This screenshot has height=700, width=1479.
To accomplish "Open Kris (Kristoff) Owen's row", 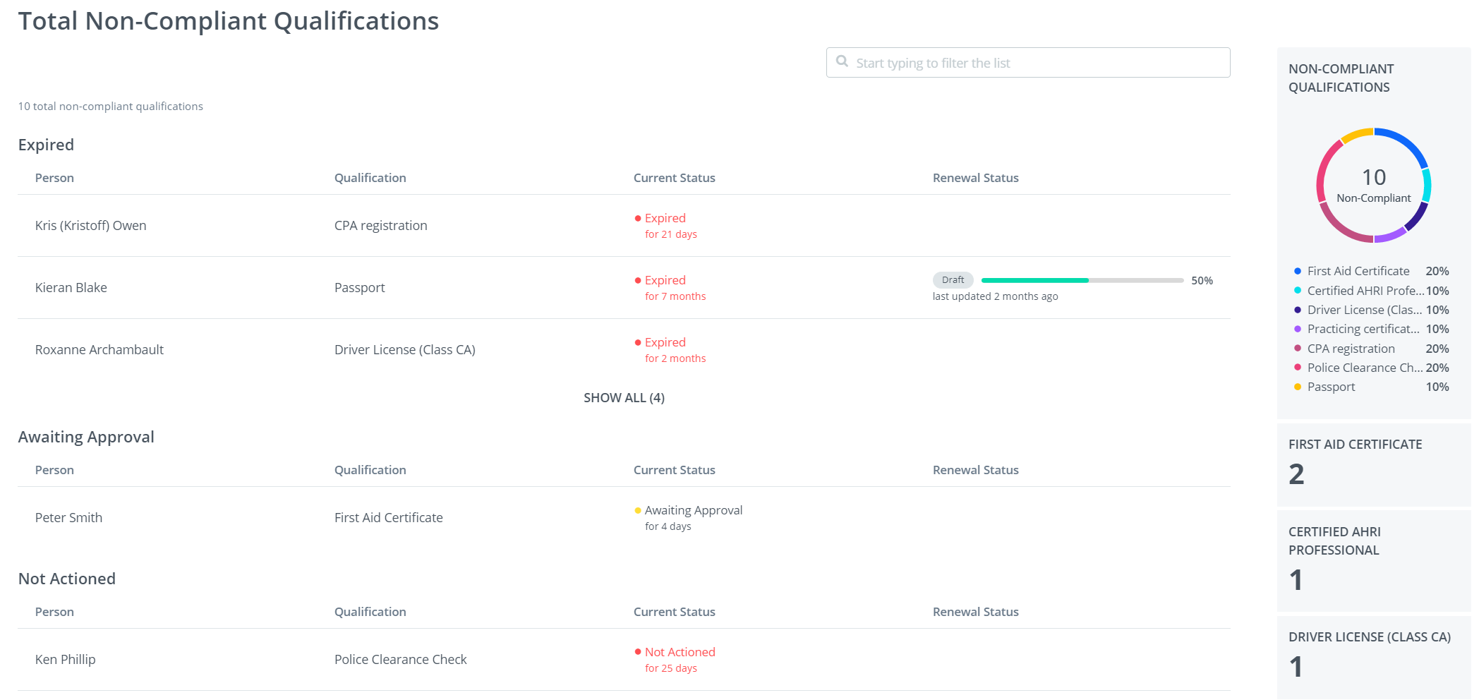I will tap(91, 226).
